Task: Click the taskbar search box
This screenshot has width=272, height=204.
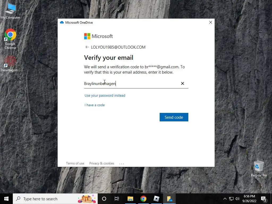Action: coord(55,199)
